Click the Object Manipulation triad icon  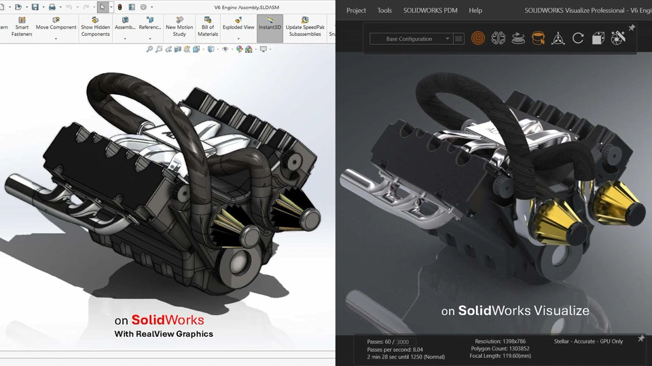[x=558, y=39]
